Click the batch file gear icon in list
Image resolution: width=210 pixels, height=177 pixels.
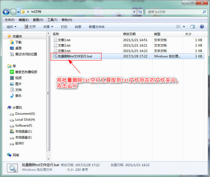tap(55, 56)
